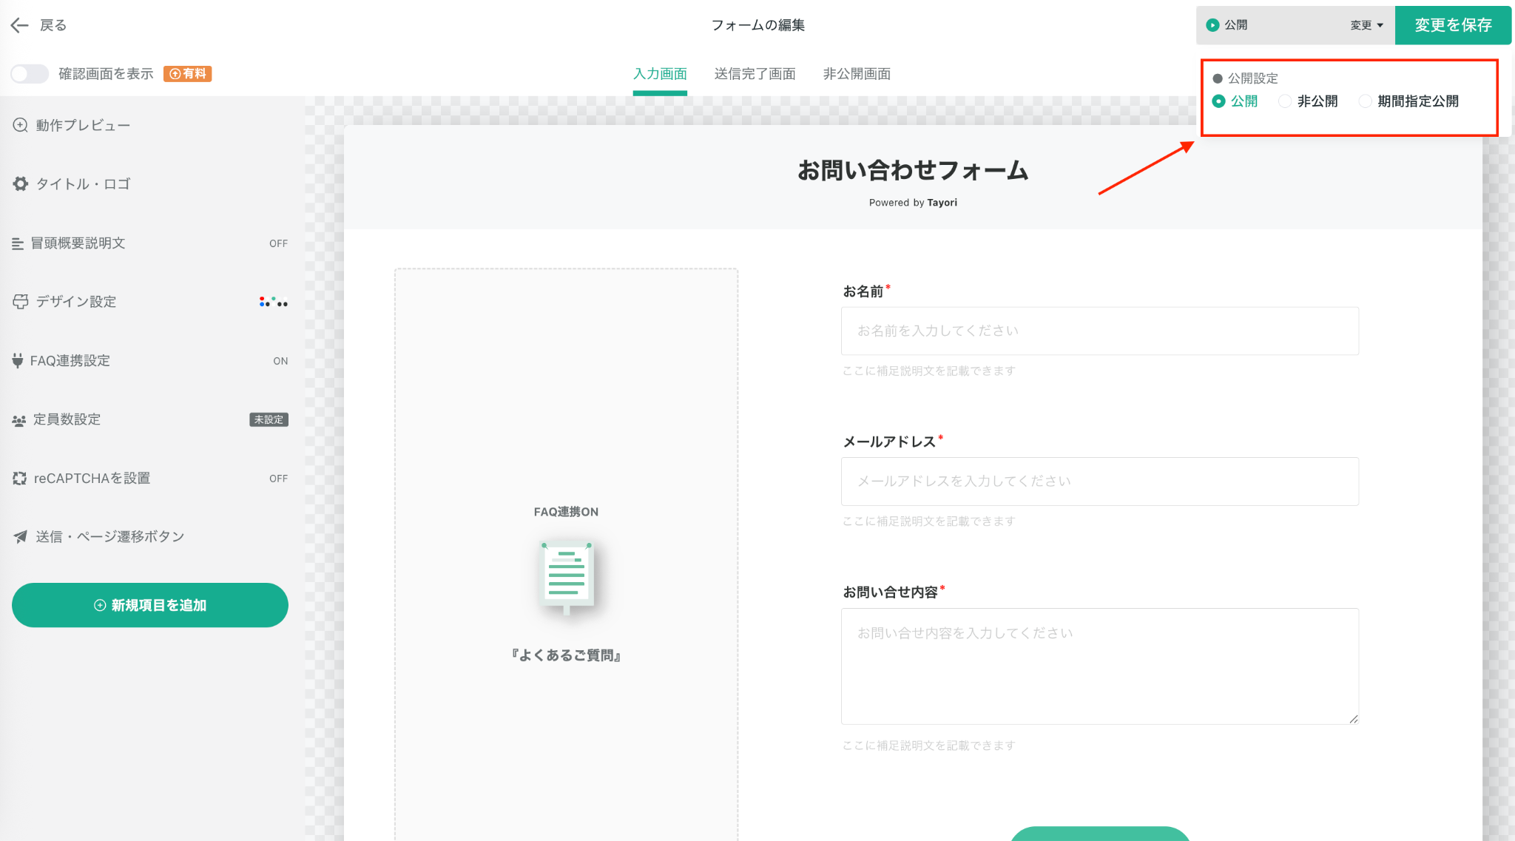
Task: Click the orange 有料 badge
Action: coord(188,74)
